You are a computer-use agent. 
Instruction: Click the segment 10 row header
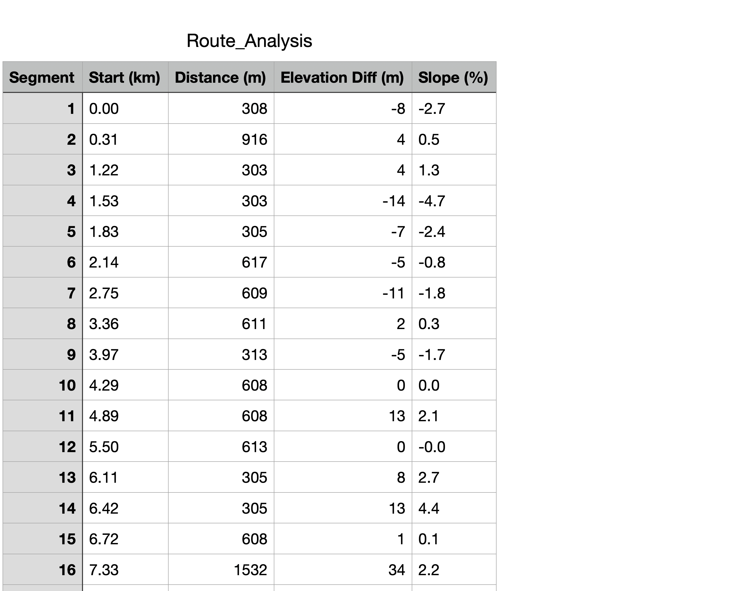click(42, 385)
